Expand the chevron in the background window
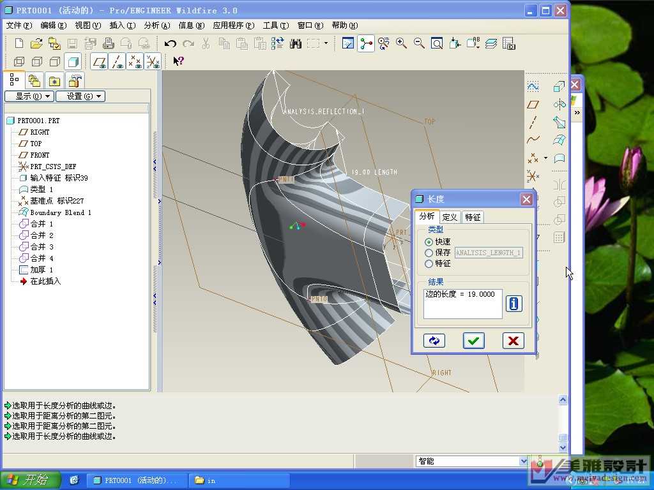This screenshot has width=654, height=490. pos(577,112)
